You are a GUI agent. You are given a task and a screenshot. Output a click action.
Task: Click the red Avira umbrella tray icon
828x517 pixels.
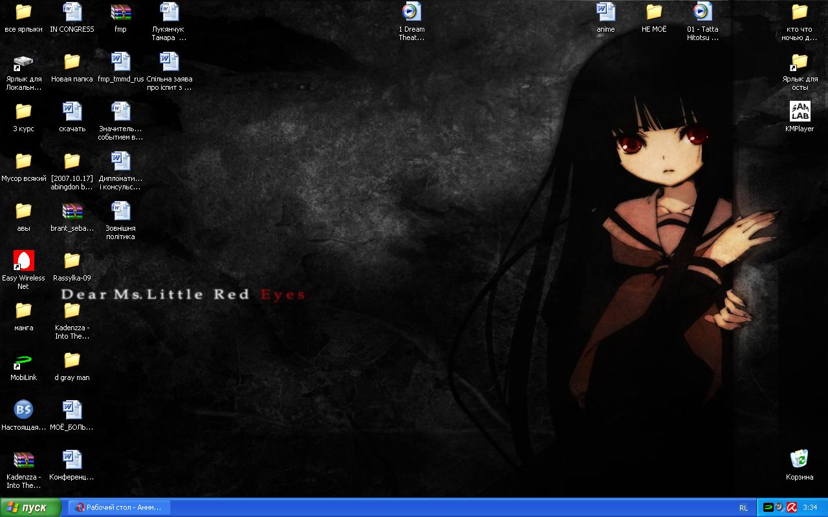[x=790, y=507]
